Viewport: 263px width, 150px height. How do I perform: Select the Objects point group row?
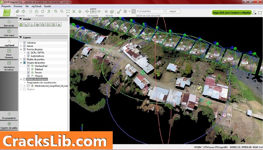[x=39, y=76]
